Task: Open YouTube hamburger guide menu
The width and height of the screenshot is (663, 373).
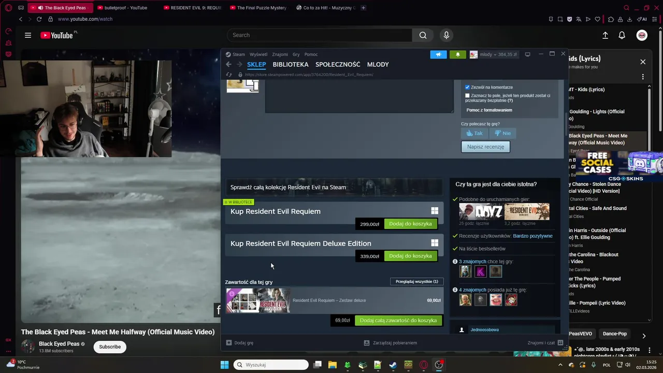Action: (x=28, y=35)
